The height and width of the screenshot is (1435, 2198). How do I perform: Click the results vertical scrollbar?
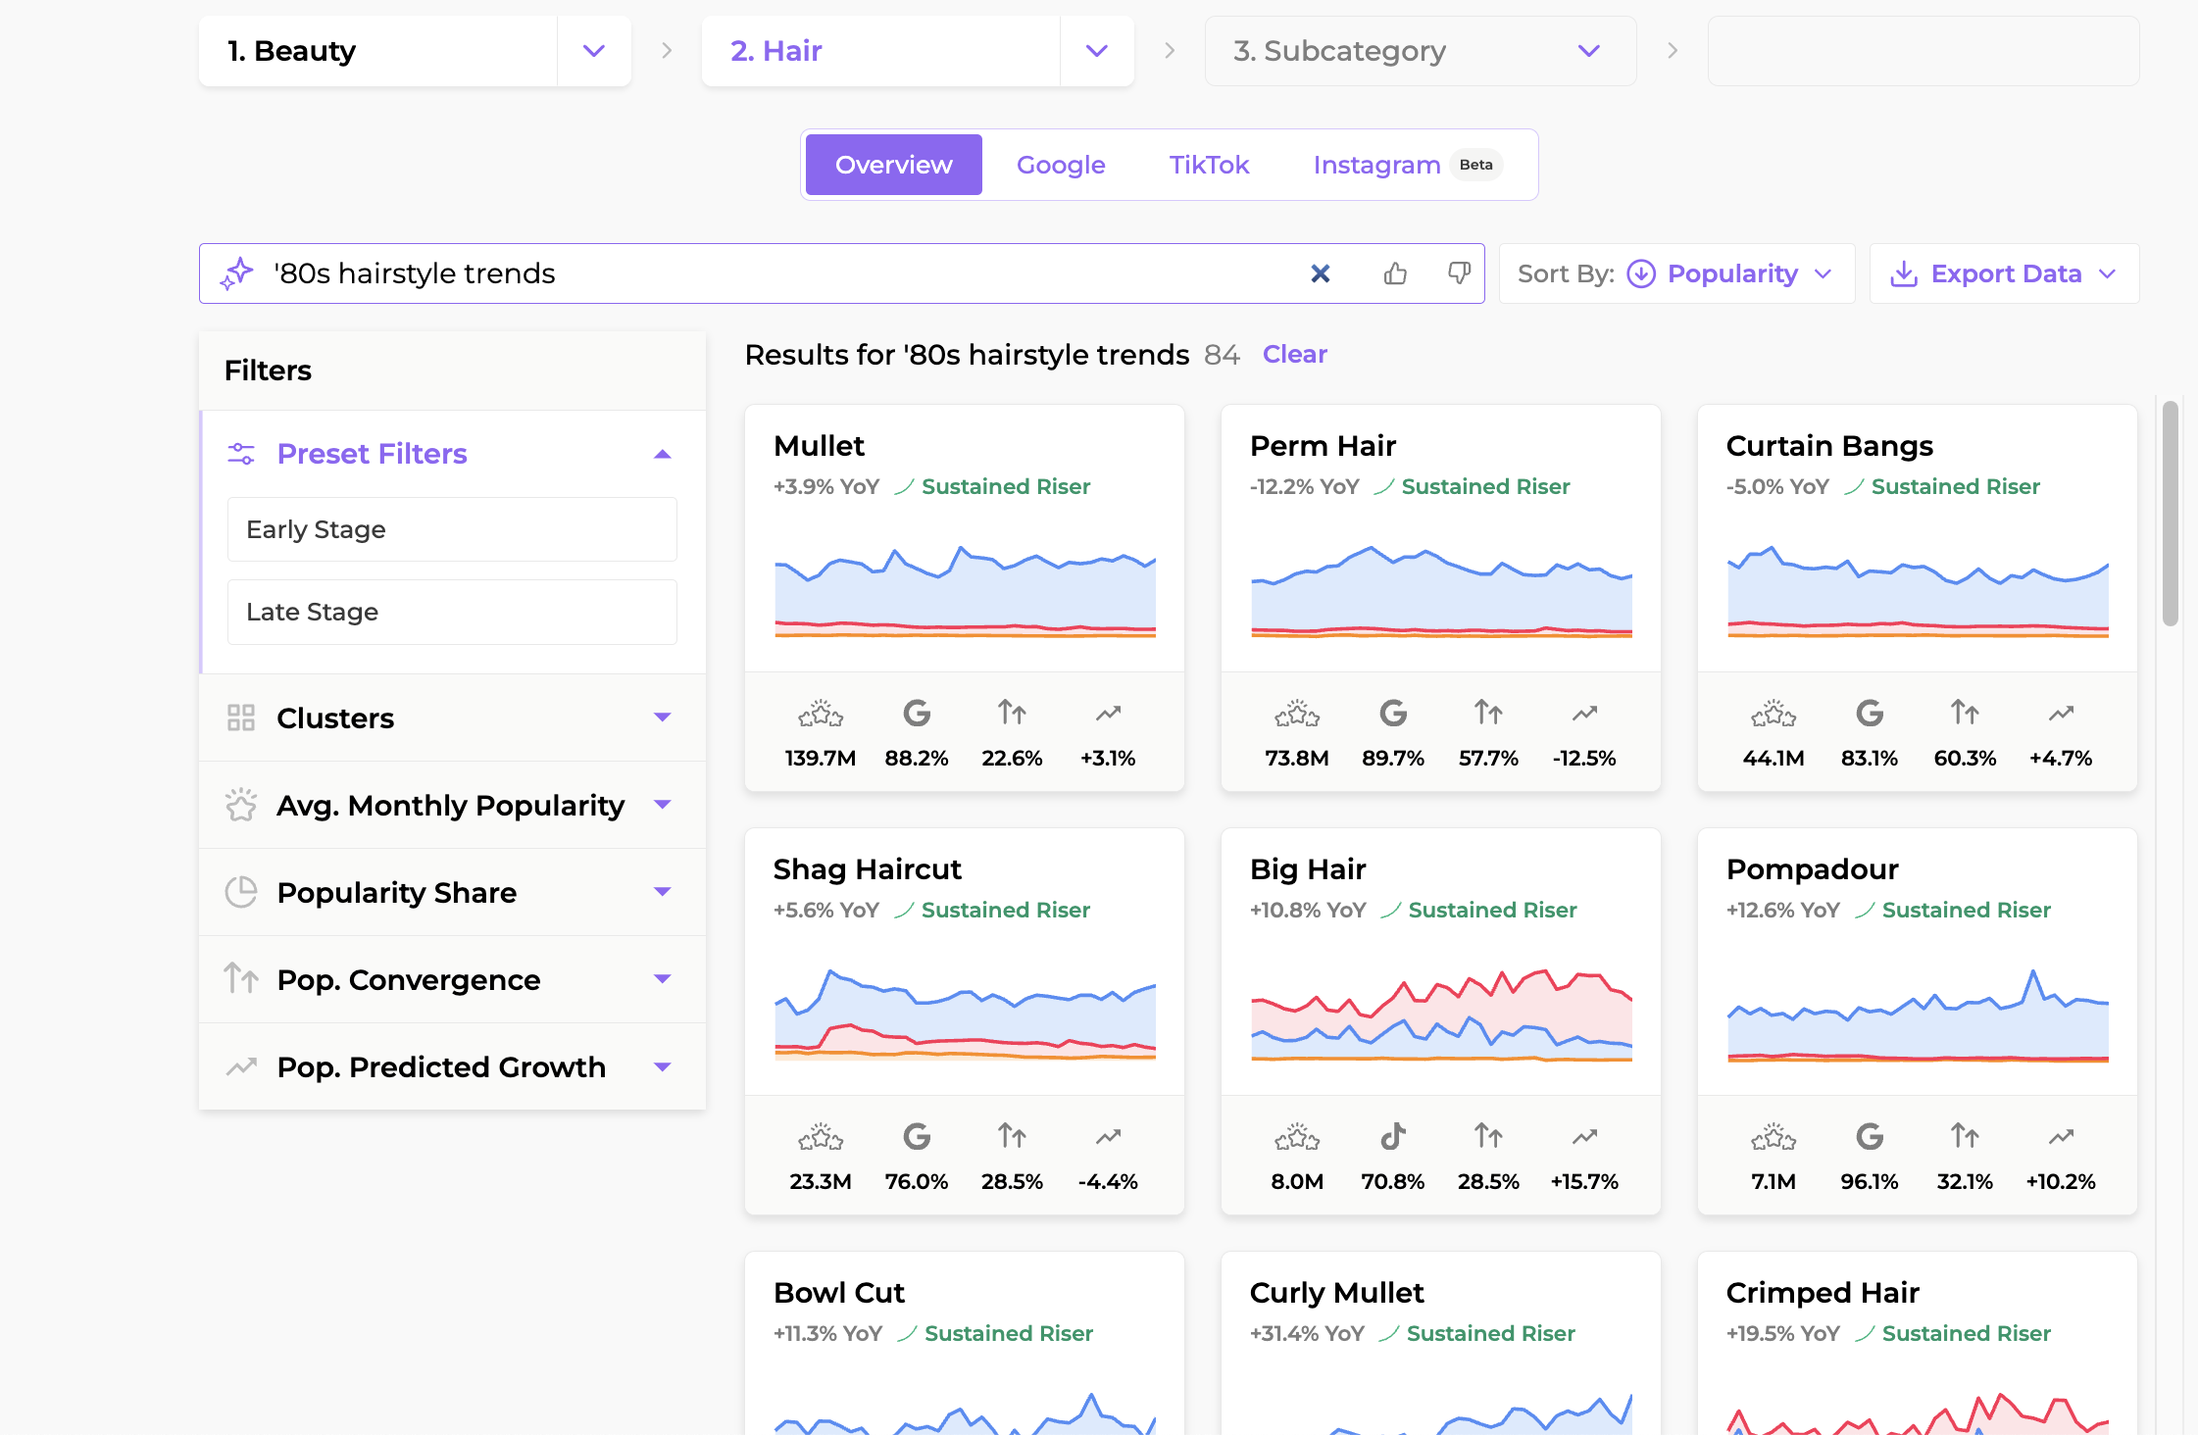2170,514
